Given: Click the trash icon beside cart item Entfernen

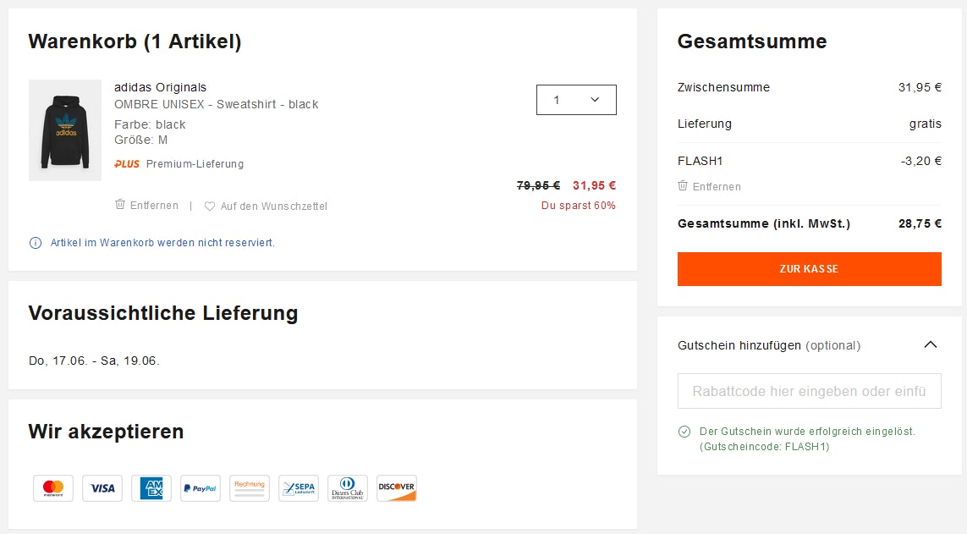Looking at the screenshot, I should pyautogui.click(x=120, y=205).
